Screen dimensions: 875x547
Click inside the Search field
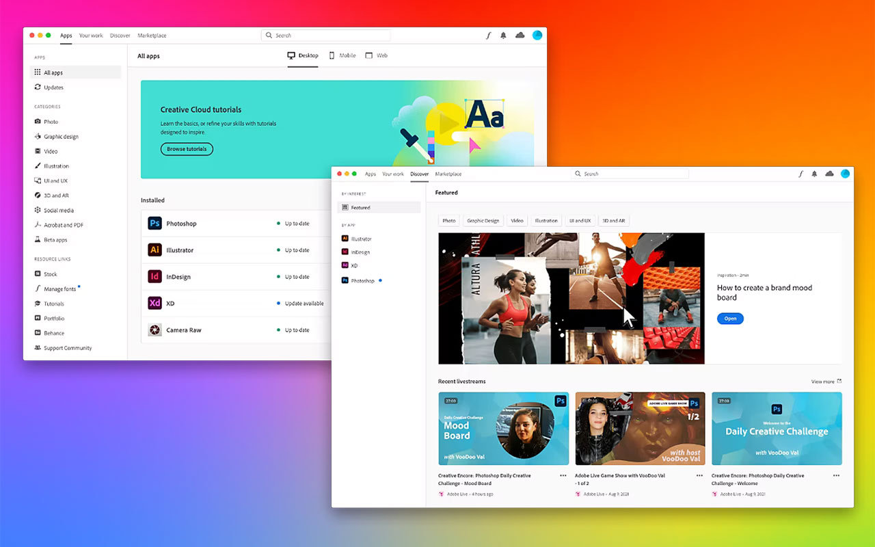point(629,174)
